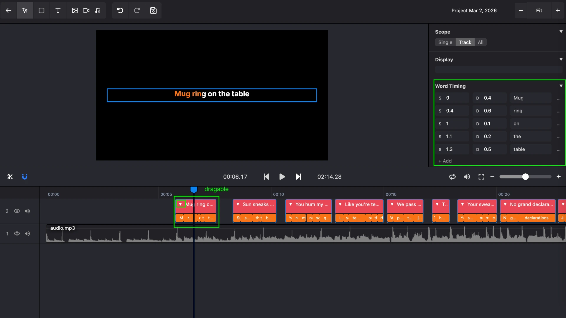Fit the canvas to view

point(539,11)
